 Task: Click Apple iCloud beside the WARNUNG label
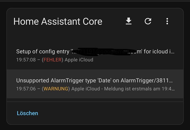[x=85, y=89]
